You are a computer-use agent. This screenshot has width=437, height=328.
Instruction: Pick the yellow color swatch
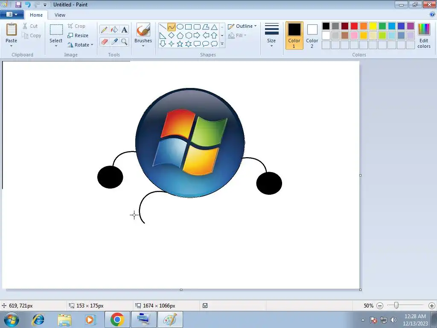click(x=373, y=26)
